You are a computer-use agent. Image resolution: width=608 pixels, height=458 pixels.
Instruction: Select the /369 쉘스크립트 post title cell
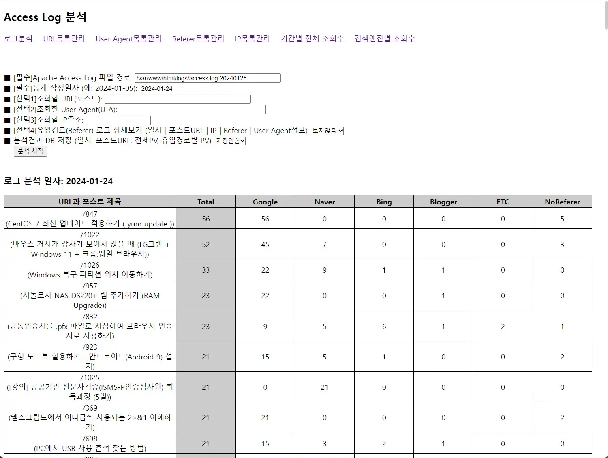click(x=90, y=417)
